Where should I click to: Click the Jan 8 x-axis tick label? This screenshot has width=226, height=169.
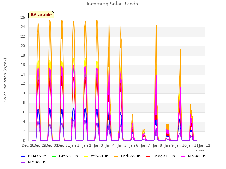tap(157, 145)
